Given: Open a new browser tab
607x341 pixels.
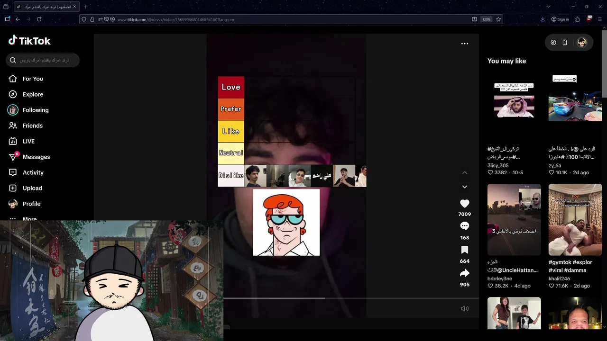Looking at the screenshot, I should (x=86, y=7).
